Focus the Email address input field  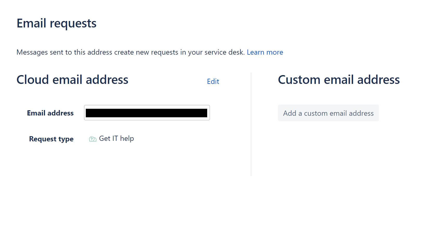pyautogui.click(x=147, y=113)
